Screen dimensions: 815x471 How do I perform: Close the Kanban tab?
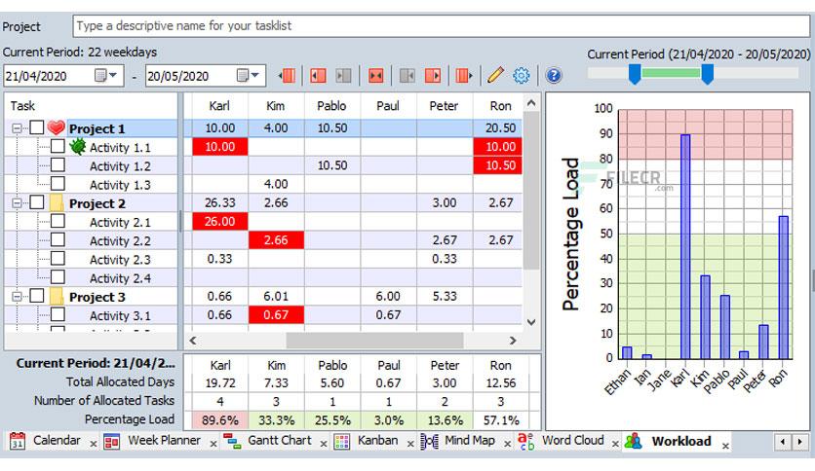click(410, 444)
